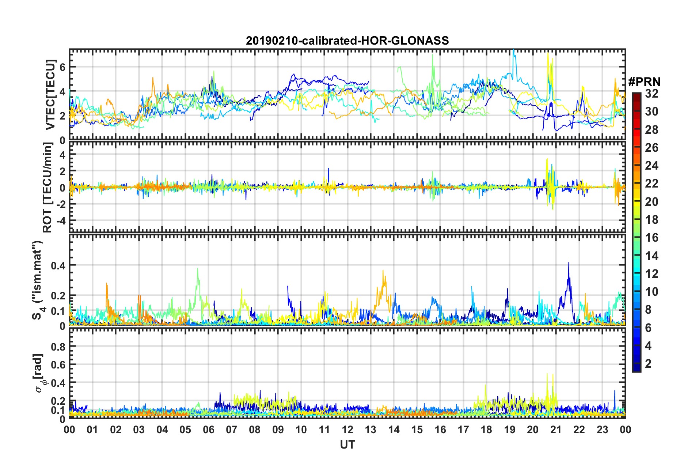Click the 11 hour tick label
The height and width of the screenshot is (465, 695).
(324, 430)
